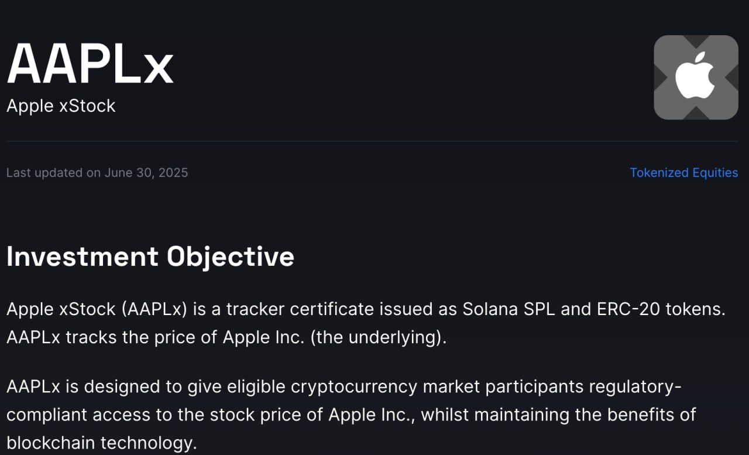Click the horizontal divider below Apple xStock
Image resolution: width=749 pixels, height=455 pixels.
pyautogui.click(x=372, y=141)
